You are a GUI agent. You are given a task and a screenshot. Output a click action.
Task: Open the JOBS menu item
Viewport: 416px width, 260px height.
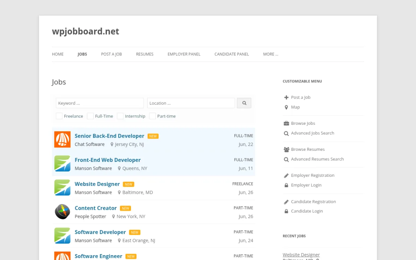pos(82,54)
